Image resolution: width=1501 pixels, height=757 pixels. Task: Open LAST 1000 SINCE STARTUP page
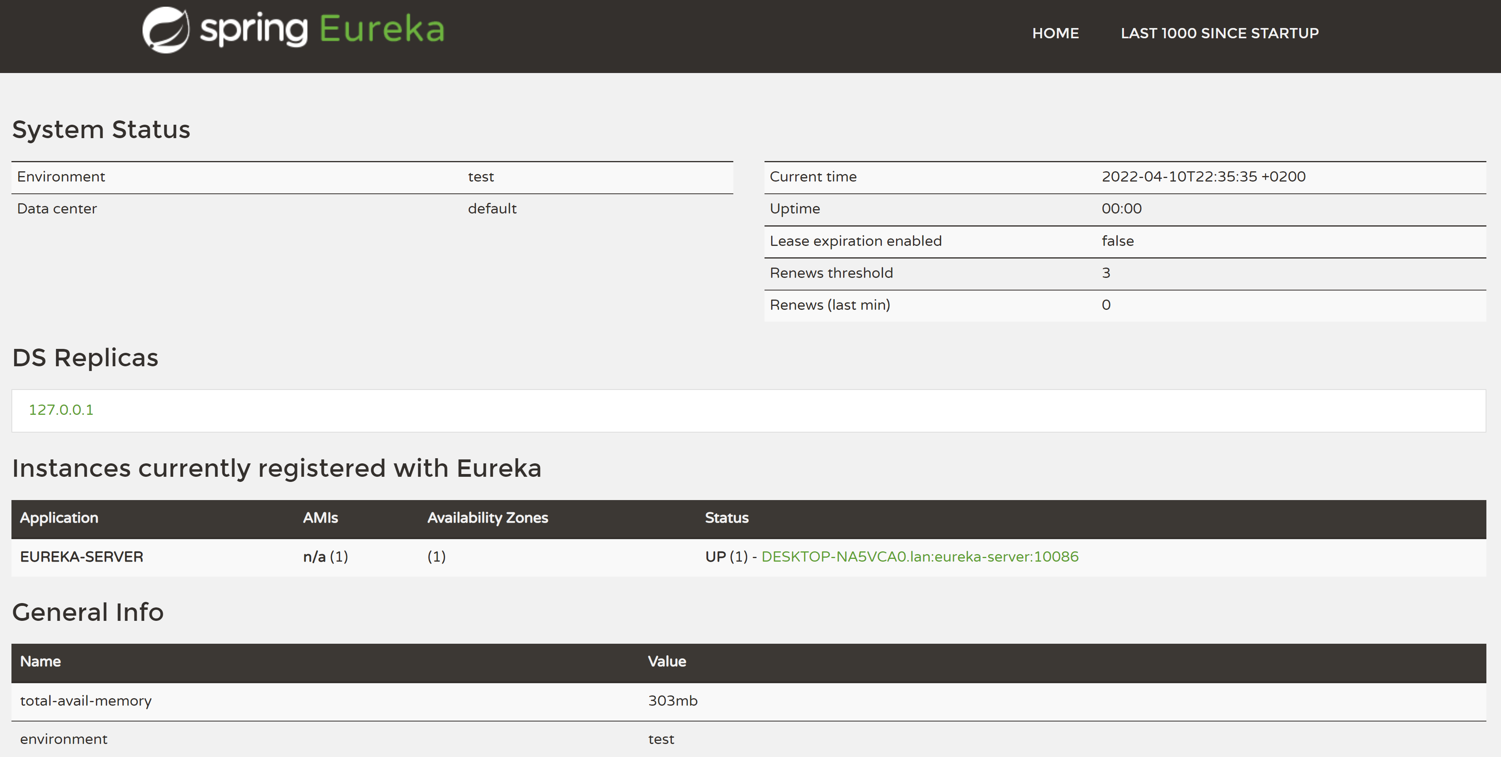[1219, 33]
